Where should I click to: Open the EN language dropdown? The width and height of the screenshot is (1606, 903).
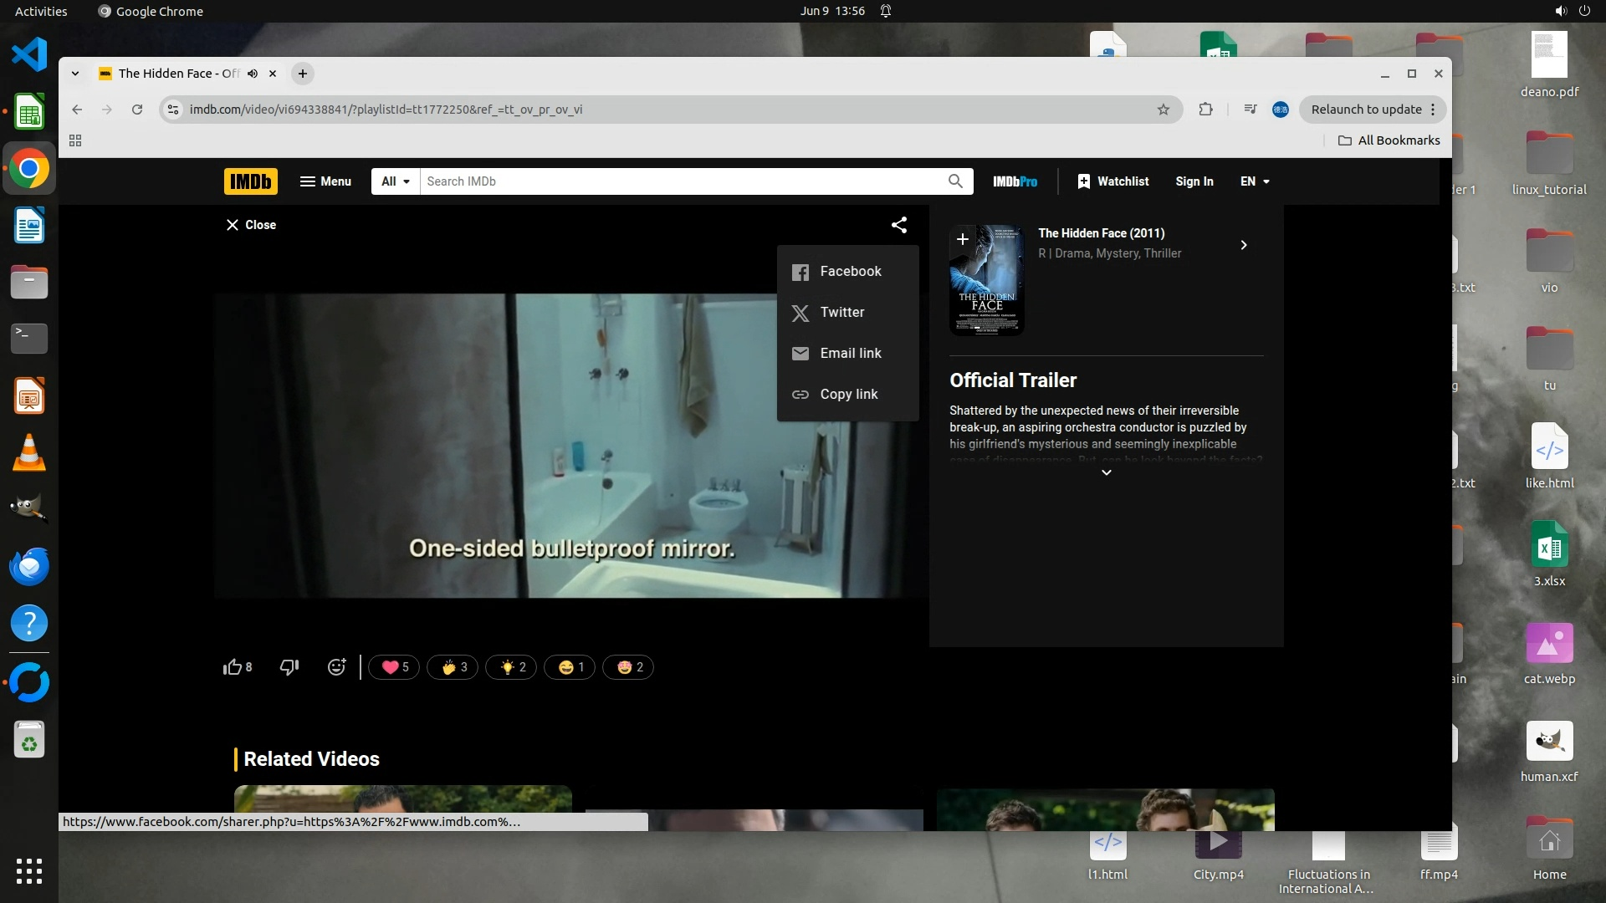(x=1255, y=181)
